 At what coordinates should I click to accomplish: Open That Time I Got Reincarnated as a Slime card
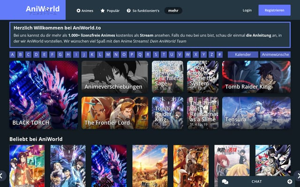[202, 113]
